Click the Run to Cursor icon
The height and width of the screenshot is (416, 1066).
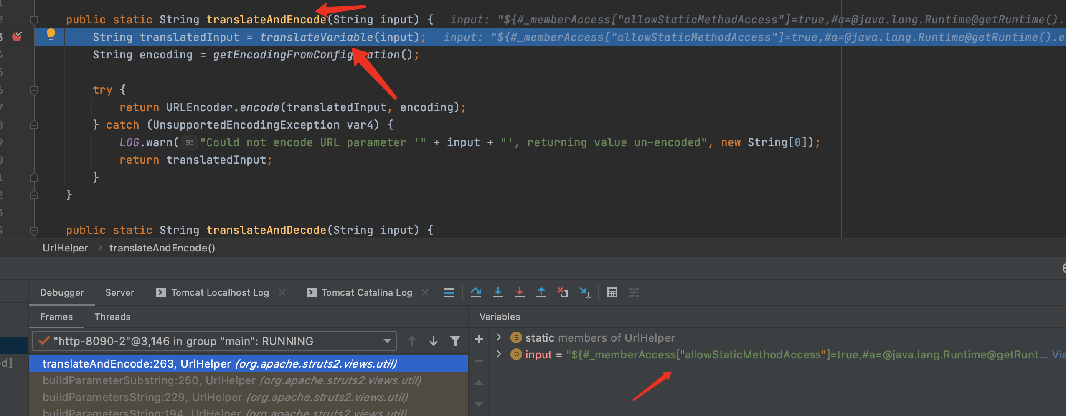point(585,292)
